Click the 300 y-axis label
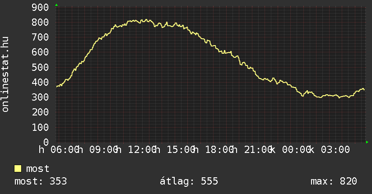The image size is (372, 194). click(40, 97)
